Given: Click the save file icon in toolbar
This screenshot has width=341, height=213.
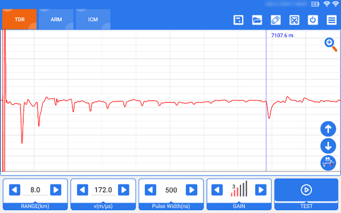Looking at the screenshot, I should click(x=238, y=20).
